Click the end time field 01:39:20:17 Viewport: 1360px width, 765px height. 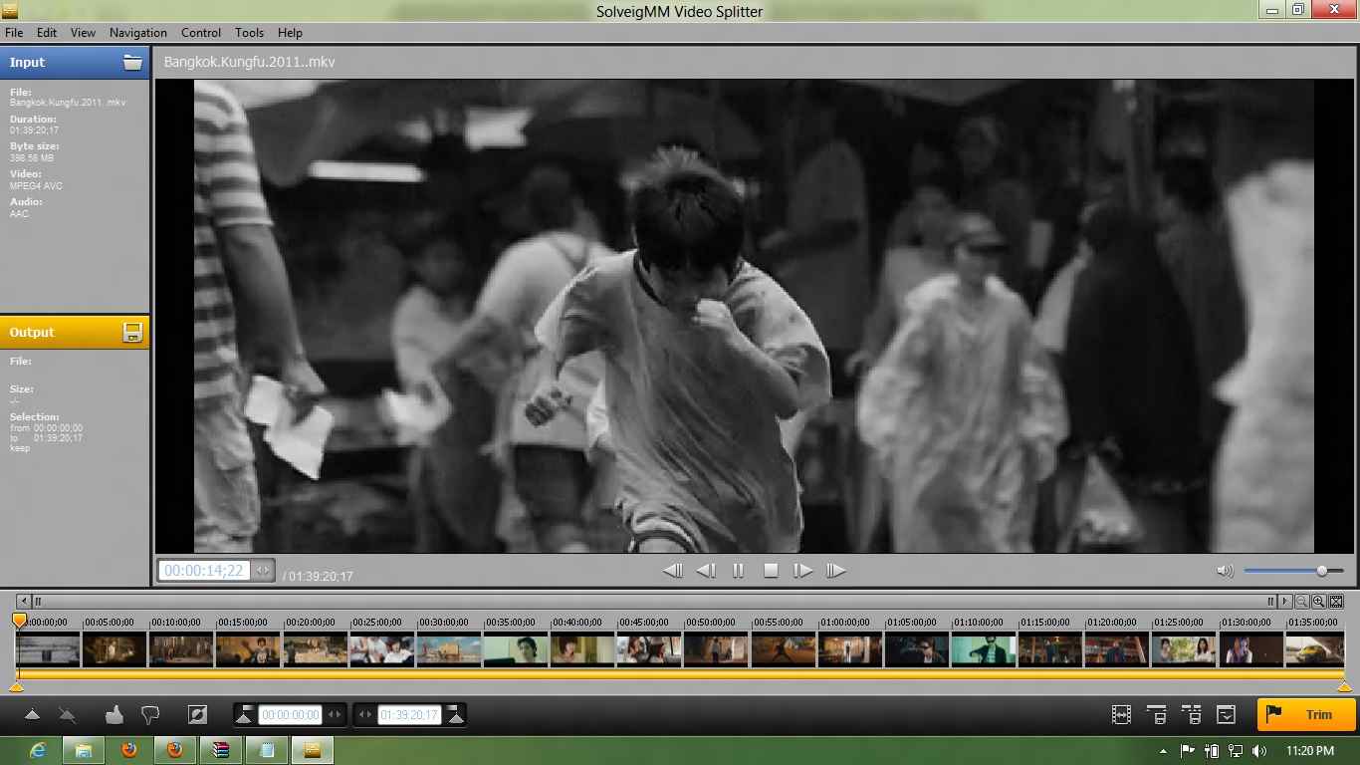[409, 715]
